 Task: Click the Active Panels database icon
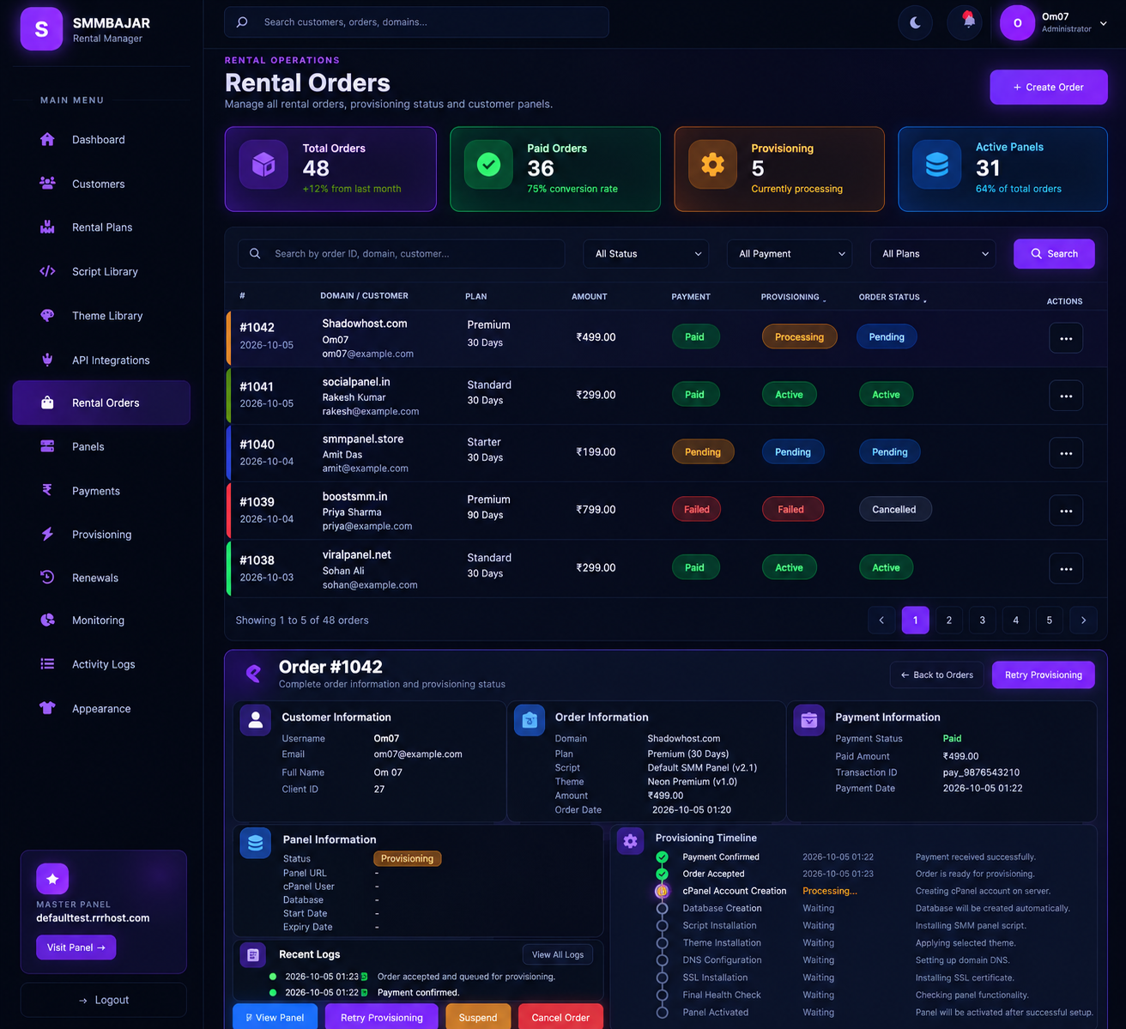click(937, 164)
